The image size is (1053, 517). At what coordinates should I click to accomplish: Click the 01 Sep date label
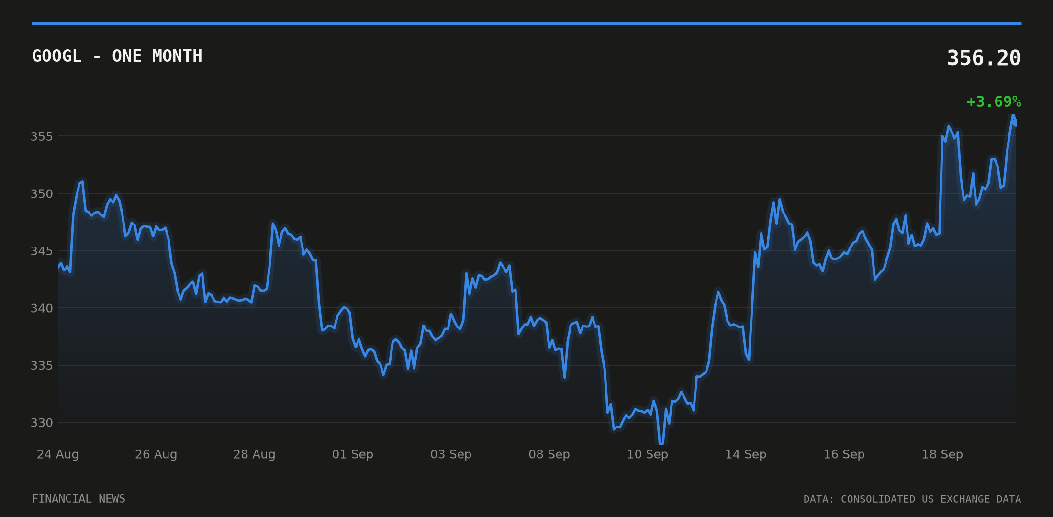click(353, 454)
